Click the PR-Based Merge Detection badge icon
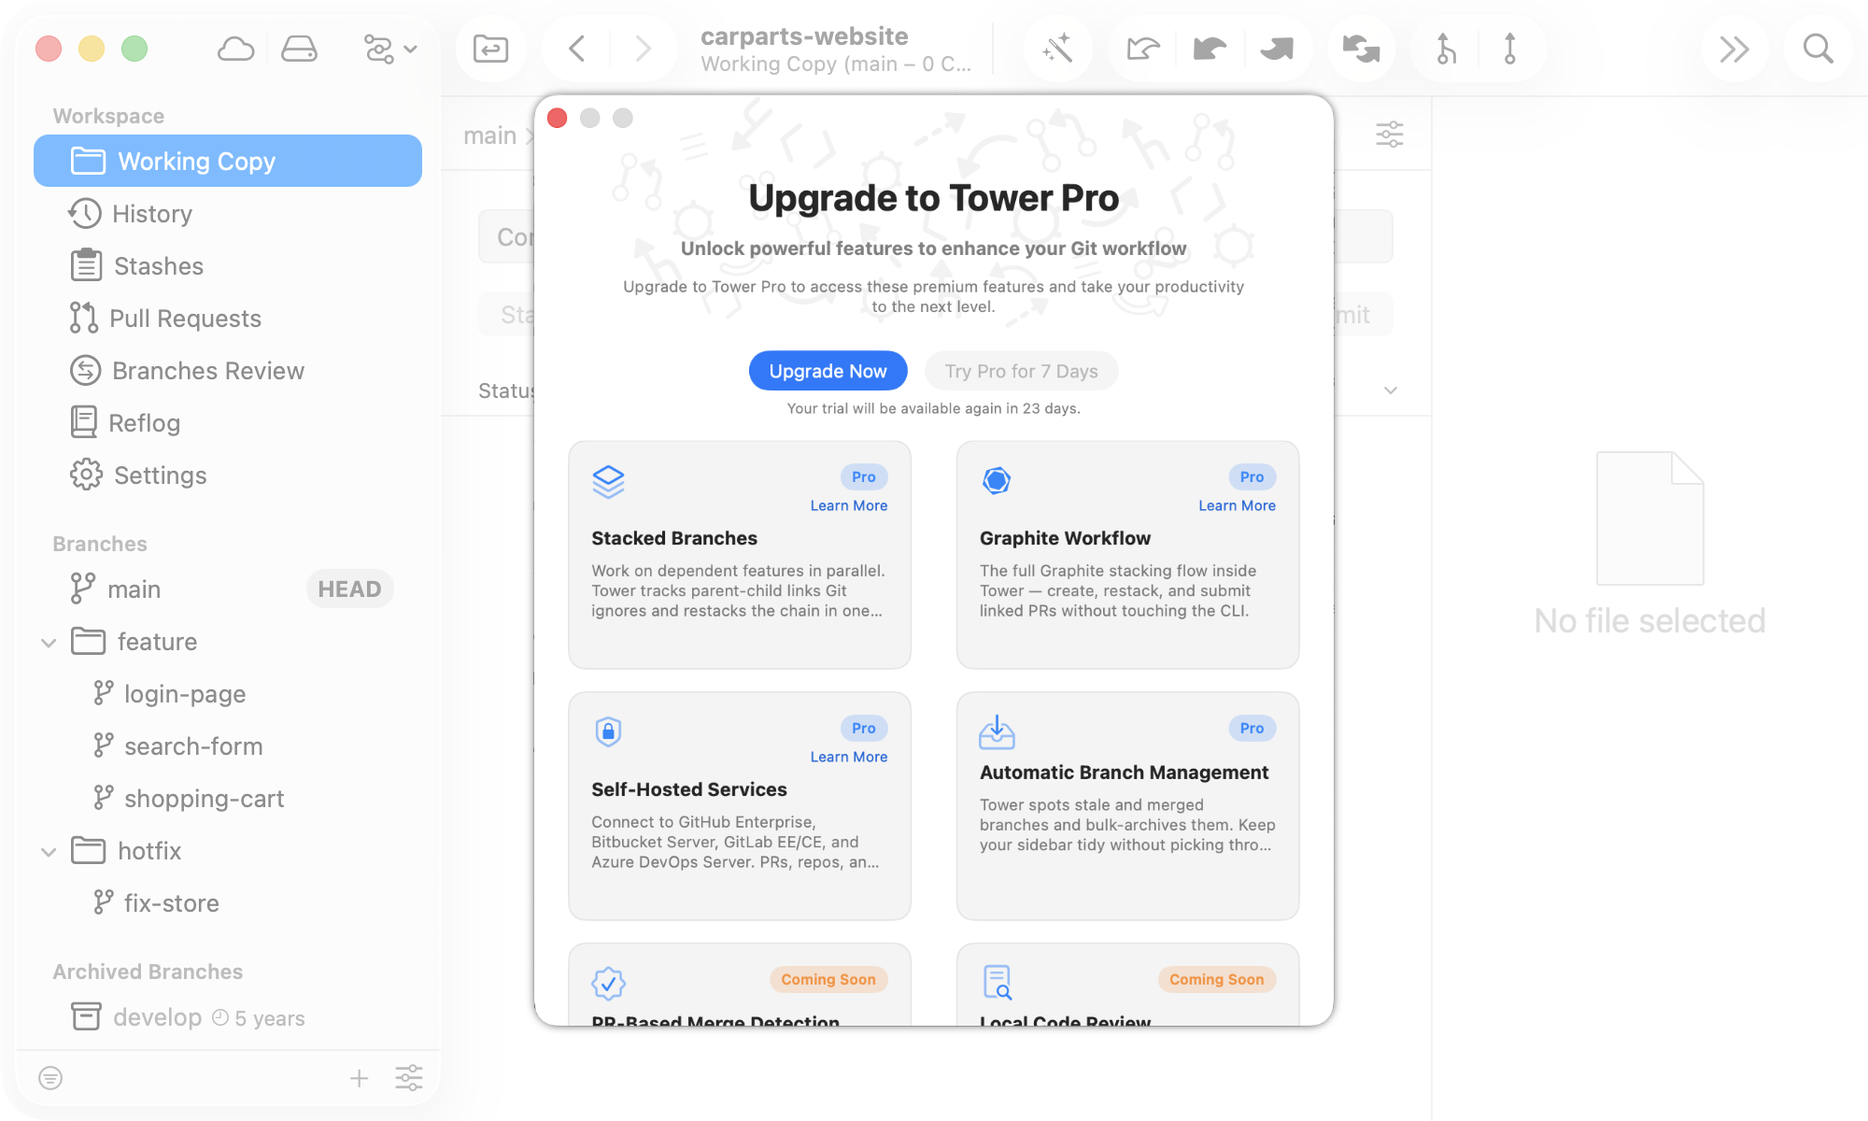The image size is (1868, 1121). [x=608, y=983]
